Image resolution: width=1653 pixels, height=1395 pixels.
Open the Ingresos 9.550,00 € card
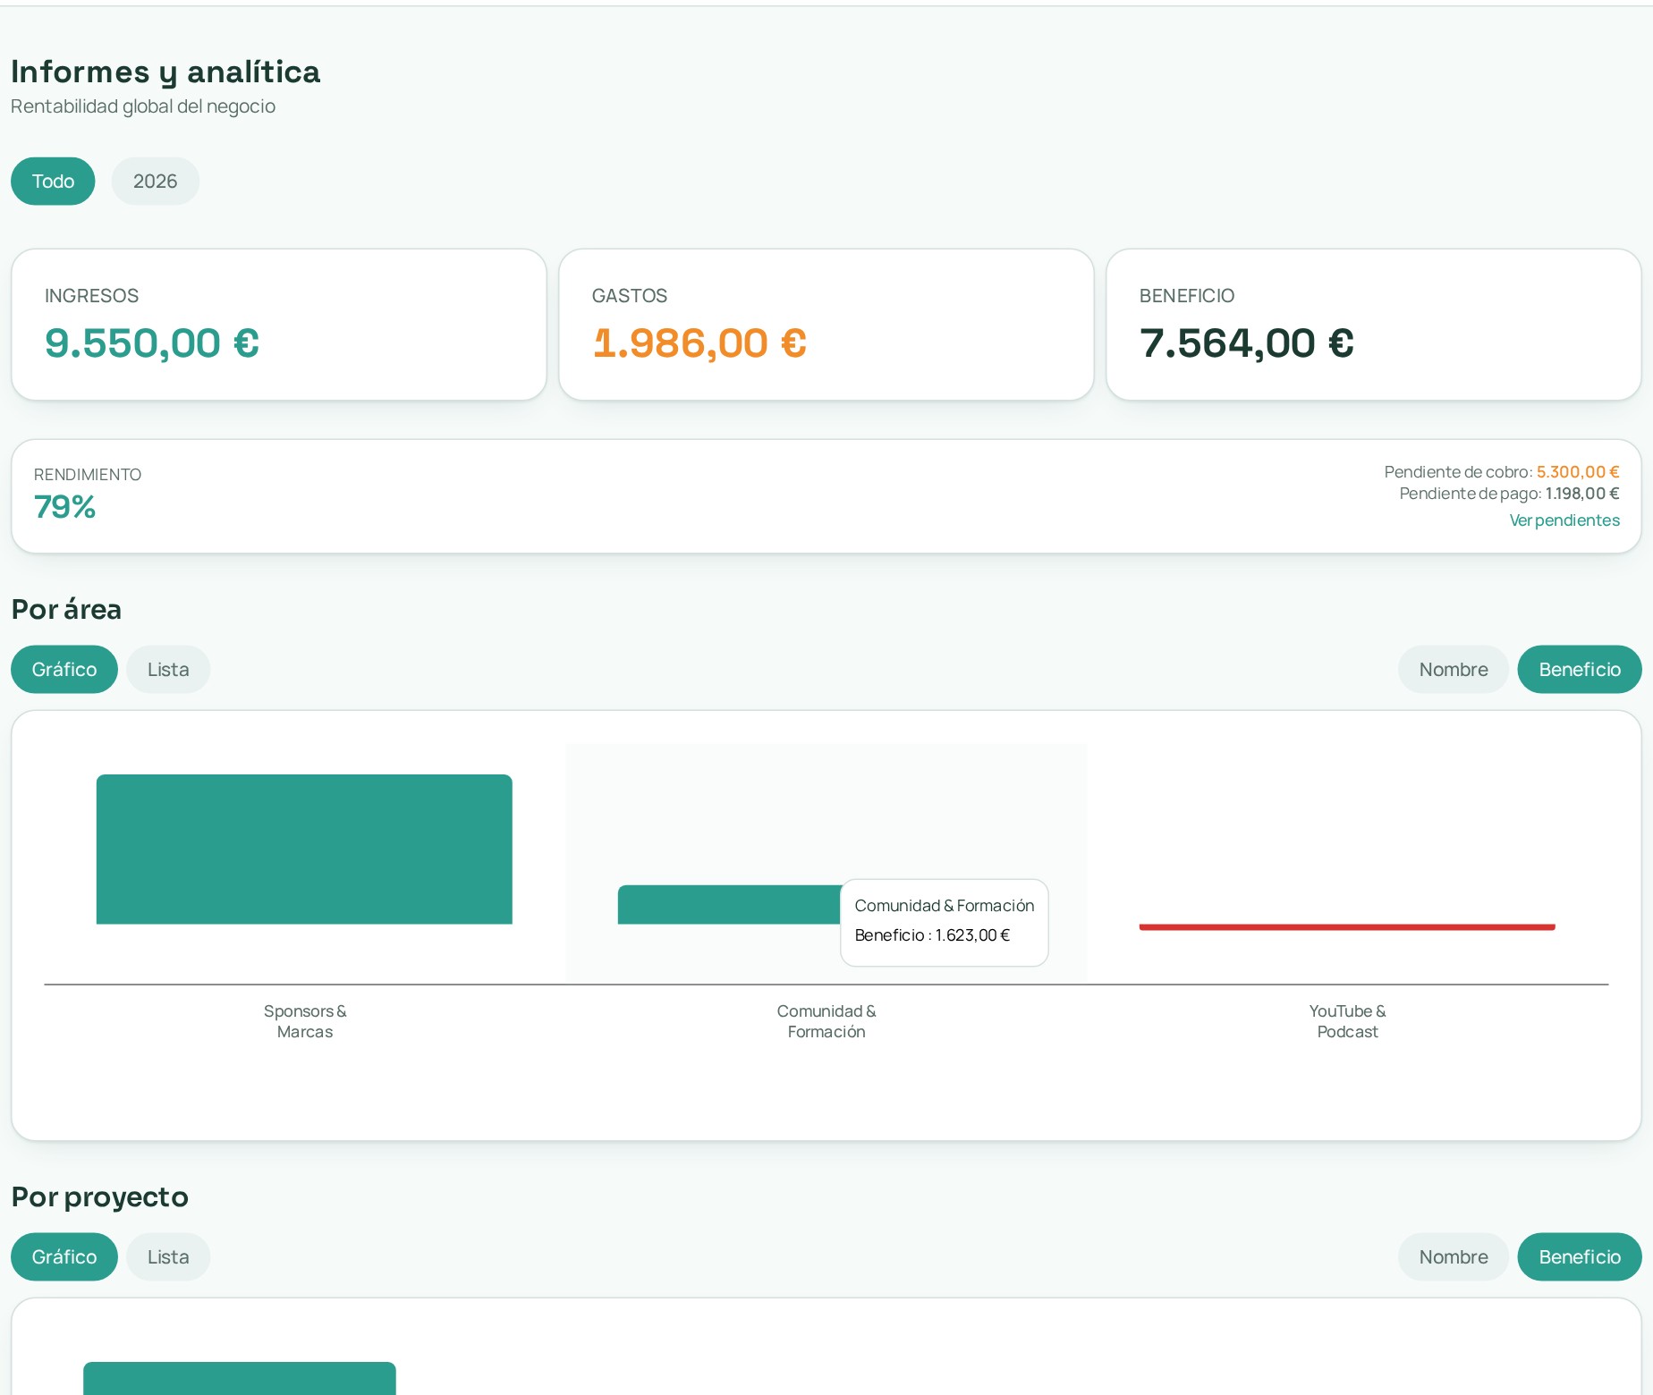[279, 325]
